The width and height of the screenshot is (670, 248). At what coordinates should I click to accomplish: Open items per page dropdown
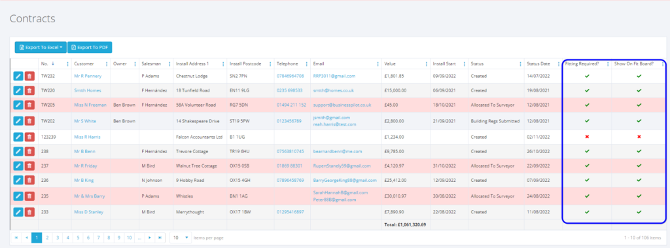pyautogui.click(x=181, y=238)
